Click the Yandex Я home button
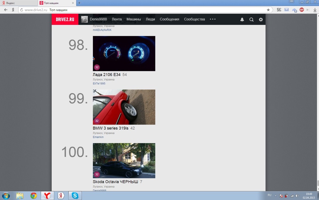This screenshot has width=319, height=200. click(x=13, y=10)
